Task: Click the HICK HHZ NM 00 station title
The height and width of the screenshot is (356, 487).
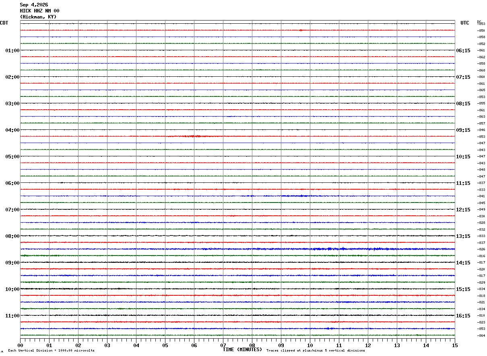Action: click(39, 11)
